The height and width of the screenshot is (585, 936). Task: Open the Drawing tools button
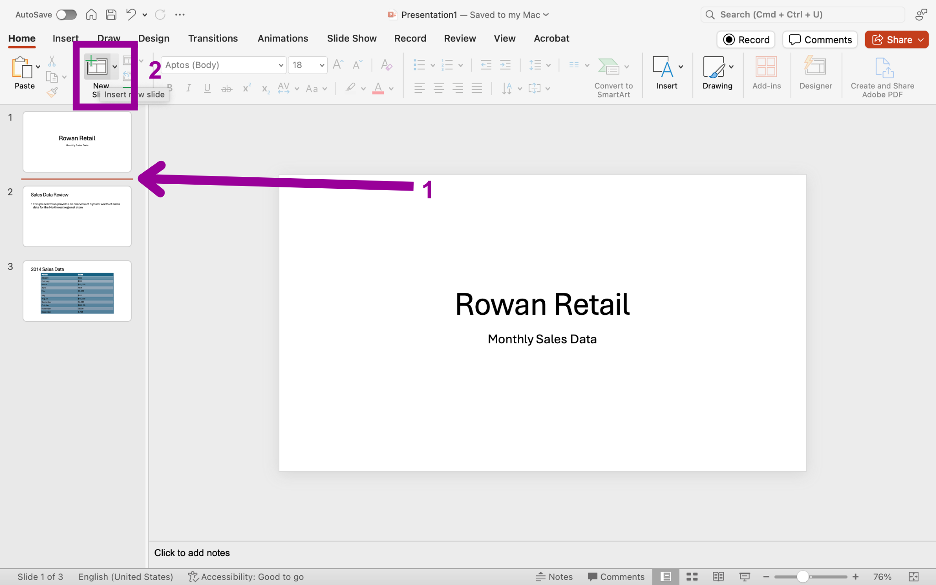pyautogui.click(x=718, y=73)
